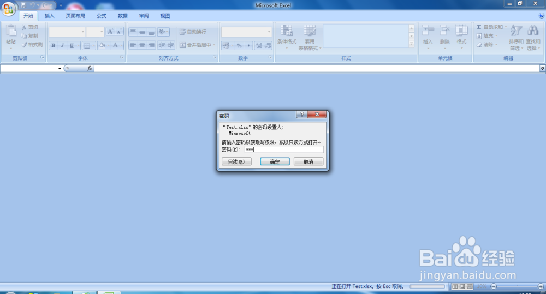Click the center text icon
The width and height of the screenshot is (546, 294).
tap(143, 45)
